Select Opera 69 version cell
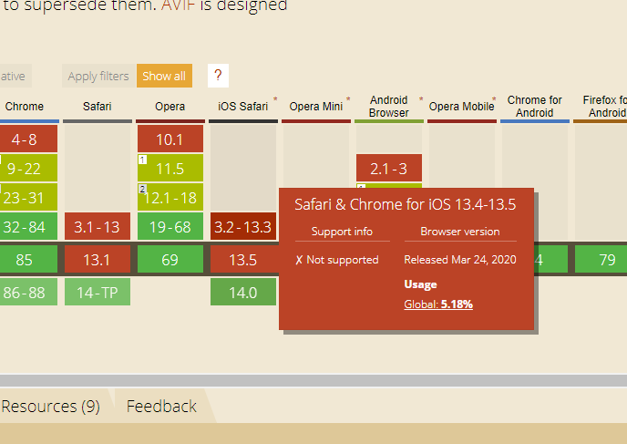627x444 pixels. pyautogui.click(x=170, y=259)
